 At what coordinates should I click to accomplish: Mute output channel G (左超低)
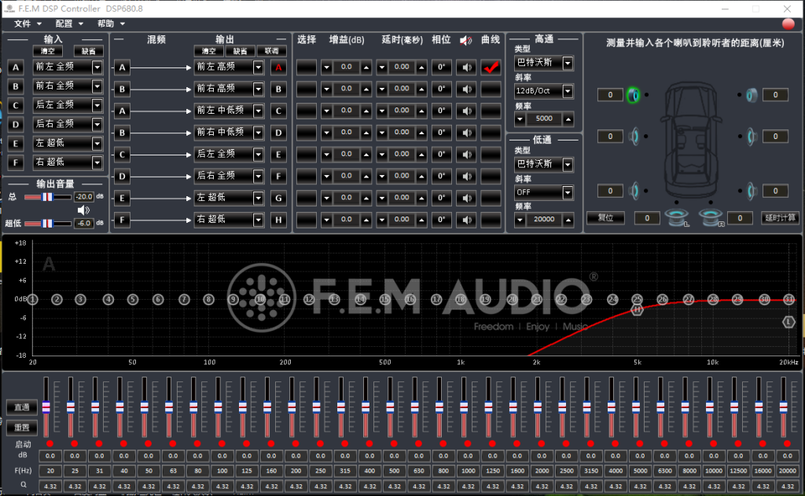click(466, 198)
